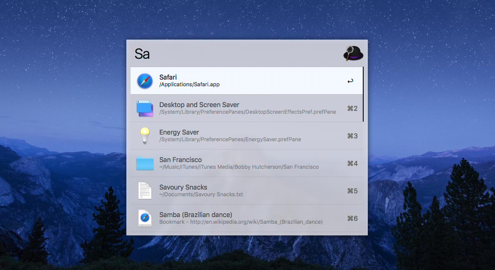
Task: Click the Bobby Hutcherson/San Francisco path
Action: (x=239, y=167)
